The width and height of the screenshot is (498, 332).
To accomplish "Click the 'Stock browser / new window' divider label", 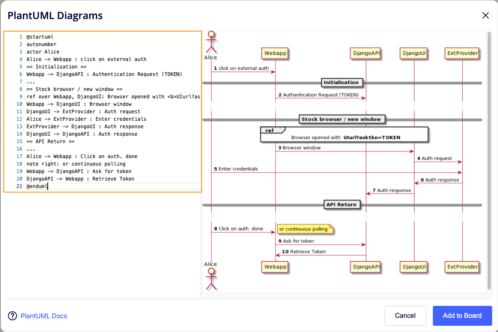I will [341, 119].
